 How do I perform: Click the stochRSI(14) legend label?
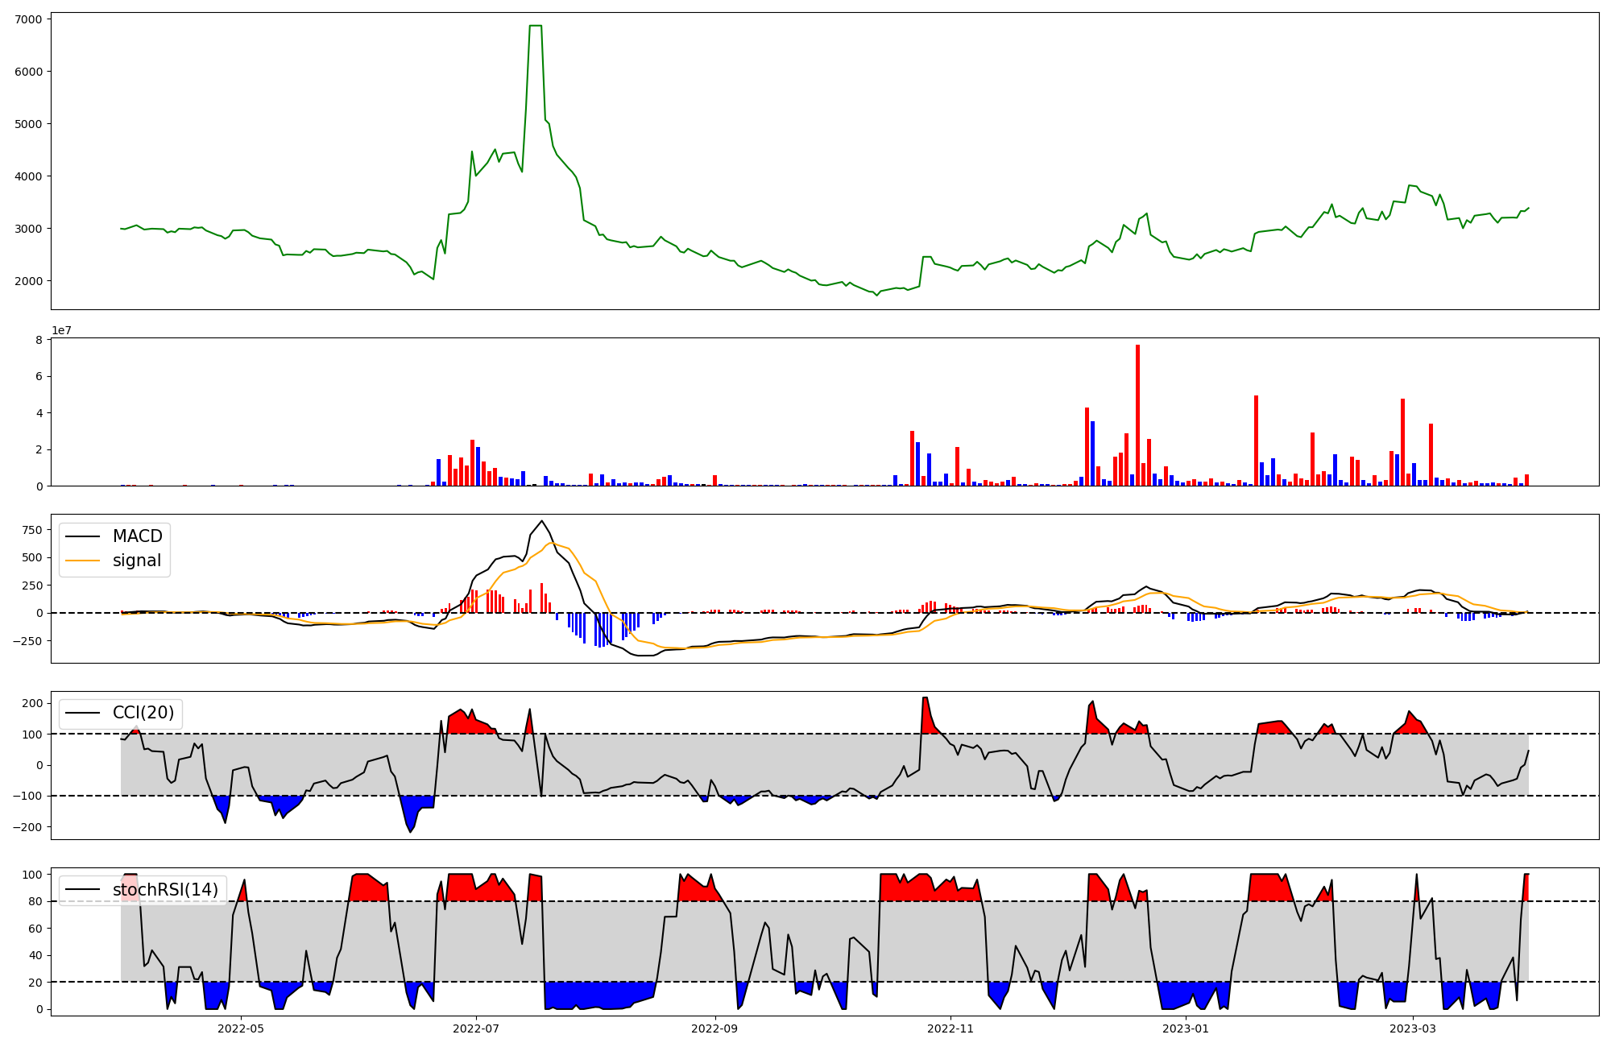pos(165,890)
